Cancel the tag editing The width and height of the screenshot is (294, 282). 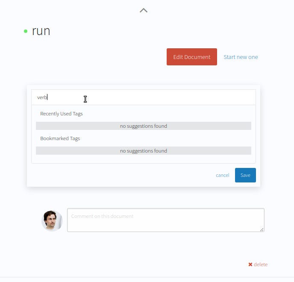tap(222, 175)
